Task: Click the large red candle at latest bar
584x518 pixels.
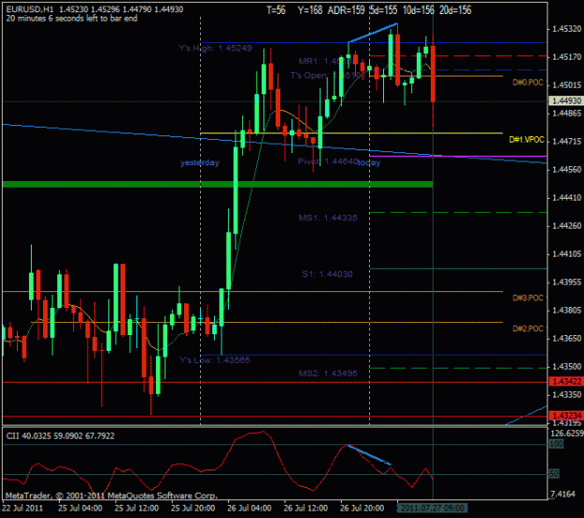Action: pos(434,74)
